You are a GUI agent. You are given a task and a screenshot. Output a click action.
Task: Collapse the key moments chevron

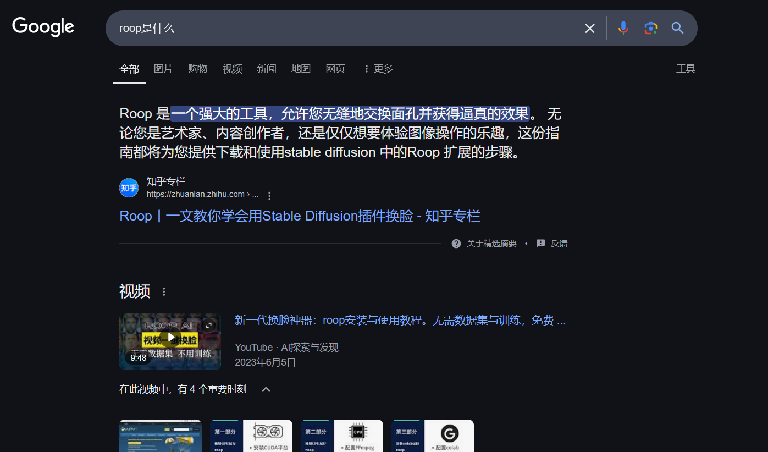click(266, 389)
